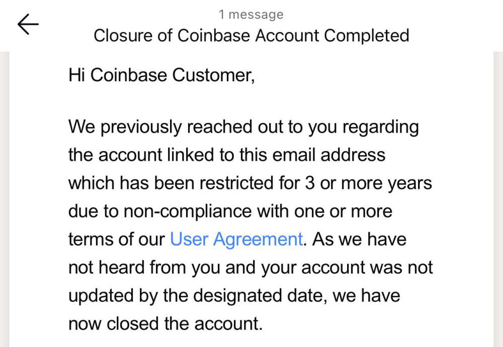Tap the word "Completed" in the subject header
Image resolution: width=503 pixels, height=347 pixels.
(367, 35)
